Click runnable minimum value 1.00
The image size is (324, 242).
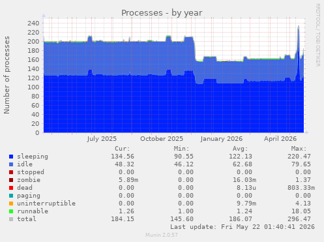click(186, 211)
